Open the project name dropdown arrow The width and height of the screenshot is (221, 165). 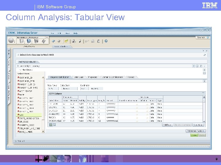tap(47, 37)
